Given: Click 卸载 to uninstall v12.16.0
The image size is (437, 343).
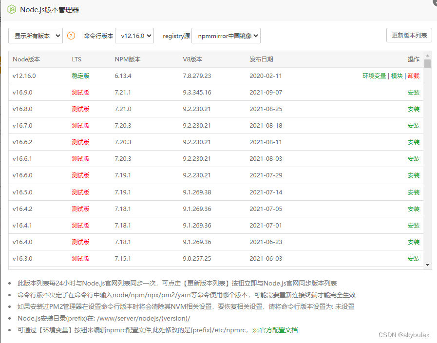Looking at the screenshot, I should 414,76.
